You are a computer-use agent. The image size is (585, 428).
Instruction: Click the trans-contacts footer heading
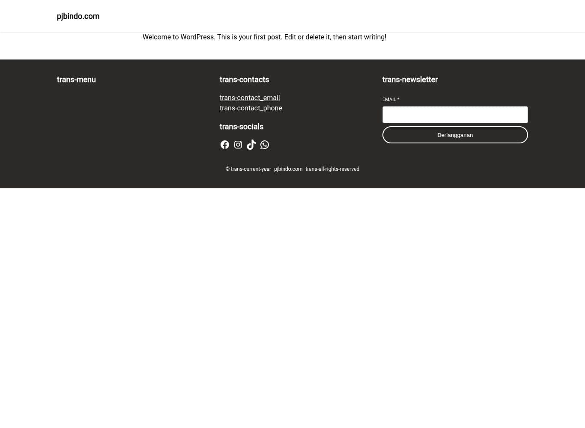tap(244, 80)
